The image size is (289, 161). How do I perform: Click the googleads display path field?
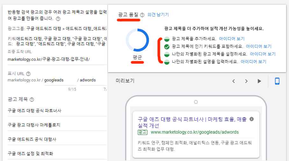click(x=60, y=80)
